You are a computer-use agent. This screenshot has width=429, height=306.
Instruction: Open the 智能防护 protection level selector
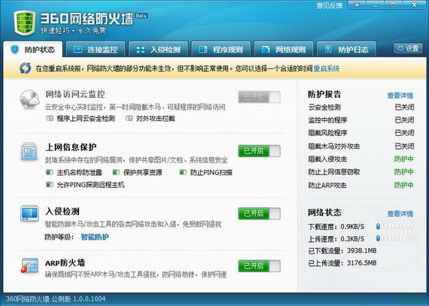95,237
